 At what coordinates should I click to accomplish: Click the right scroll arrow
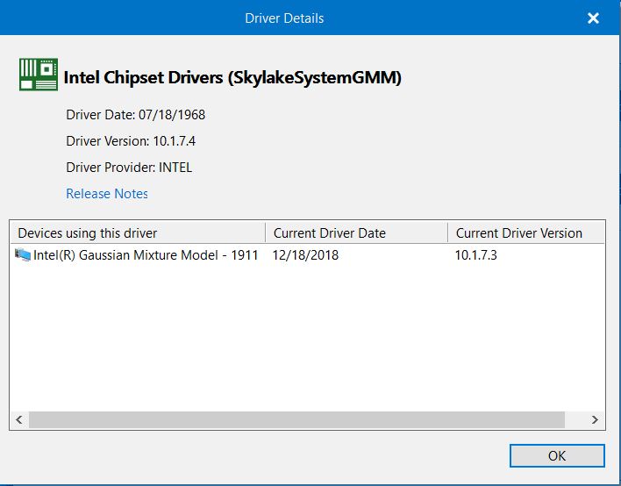(595, 419)
